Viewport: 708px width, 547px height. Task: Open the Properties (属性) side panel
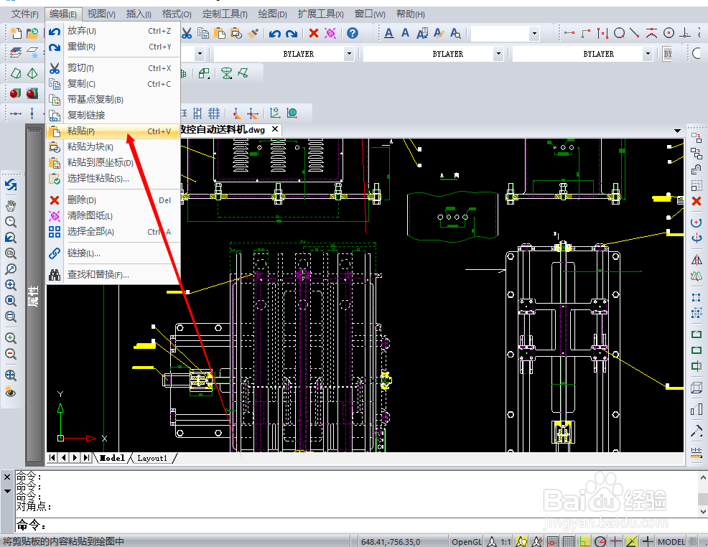click(34, 296)
